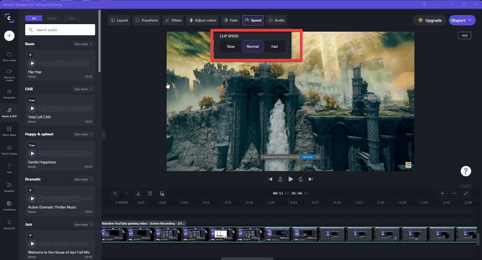The width and height of the screenshot is (482, 260).
Task: Zoom in the timeline with plus
Action: tap(442, 193)
